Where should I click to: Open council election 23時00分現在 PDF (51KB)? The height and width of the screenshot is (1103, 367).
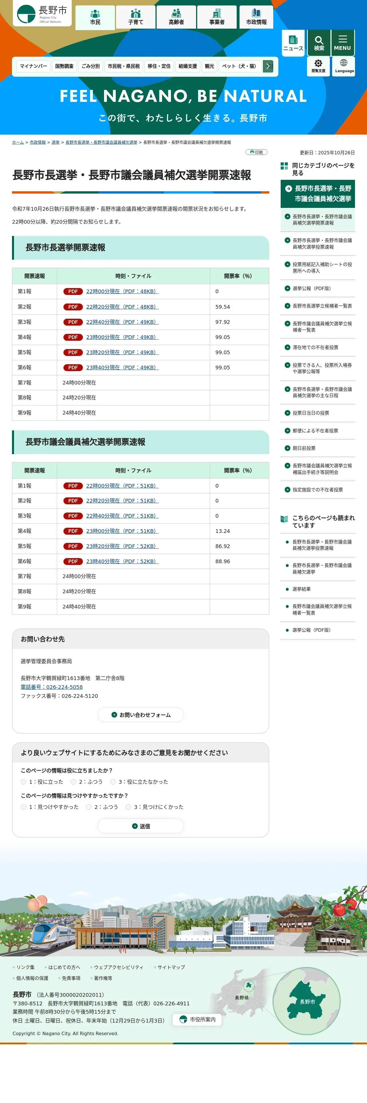[122, 531]
